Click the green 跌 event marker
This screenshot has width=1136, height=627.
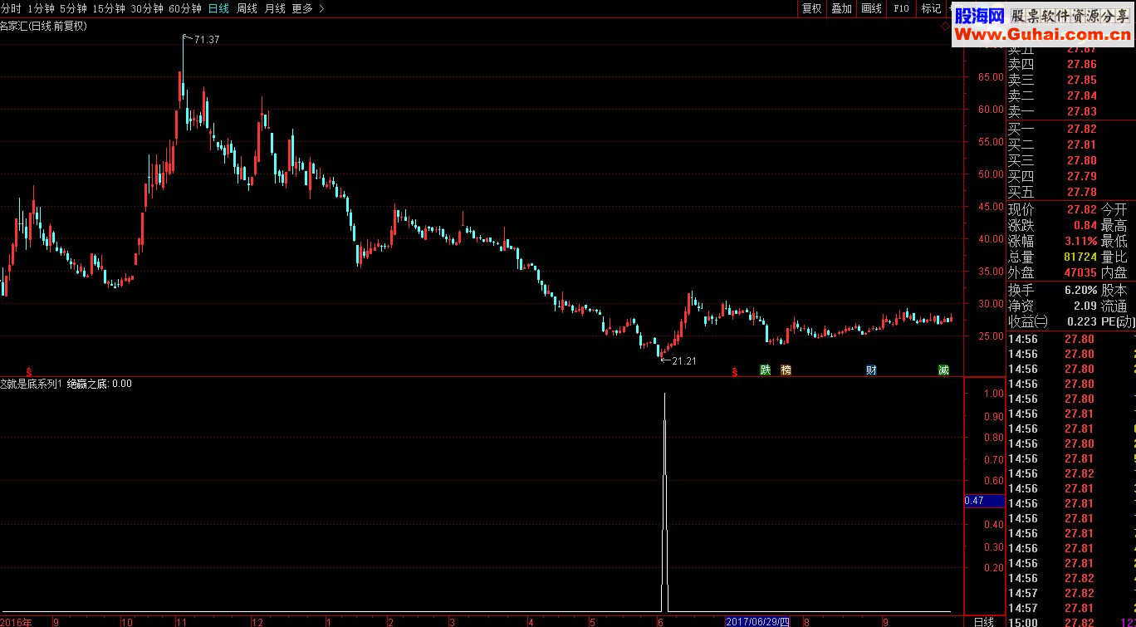[x=765, y=370]
